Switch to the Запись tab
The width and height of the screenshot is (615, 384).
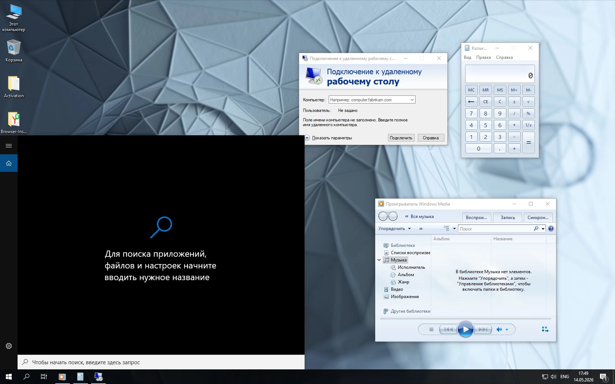[x=508, y=217]
